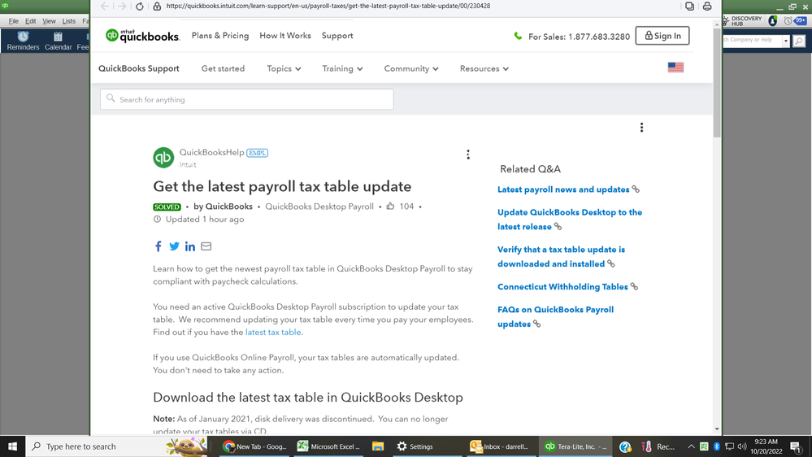Click the thumbs-up like icon
The image size is (812, 457).
coord(390,207)
